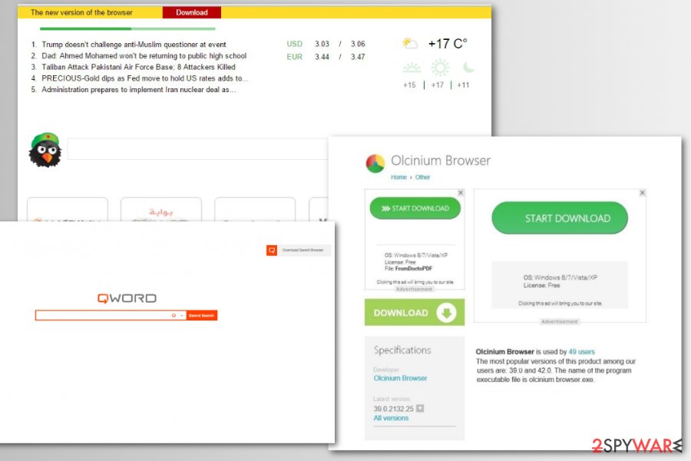Click the Olcinium Browser page title
Screen dimensions: 691x461
(x=441, y=161)
